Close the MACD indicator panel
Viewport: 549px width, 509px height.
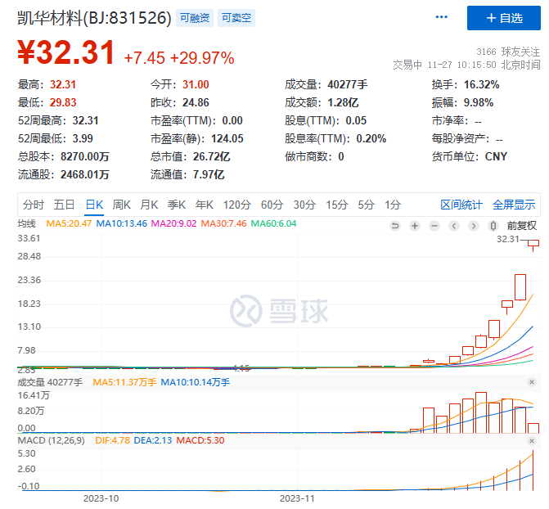click(532, 441)
